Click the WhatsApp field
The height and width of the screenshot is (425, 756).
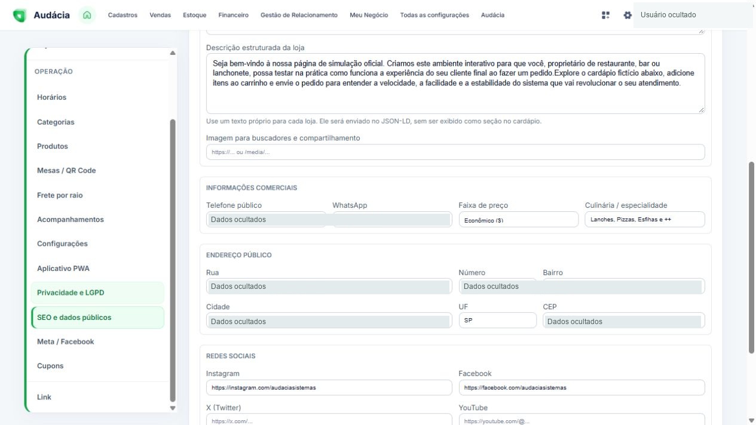coord(392,220)
